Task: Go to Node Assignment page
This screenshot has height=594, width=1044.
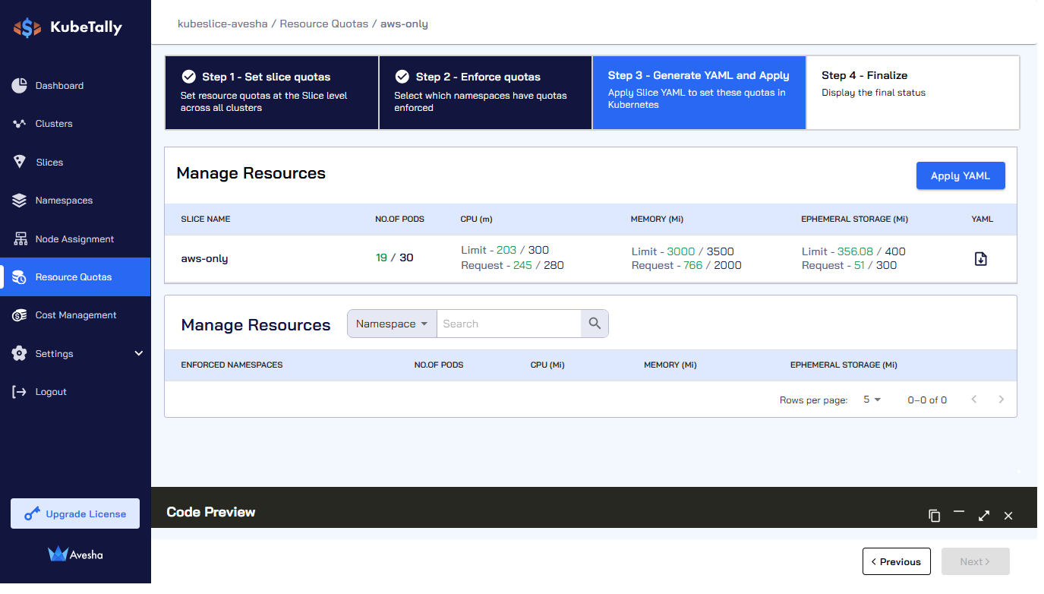Action: [75, 239]
